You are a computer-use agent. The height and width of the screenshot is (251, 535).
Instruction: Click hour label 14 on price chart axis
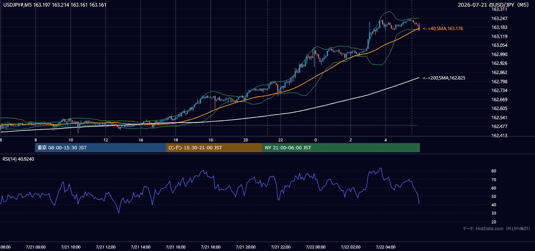click(141, 140)
